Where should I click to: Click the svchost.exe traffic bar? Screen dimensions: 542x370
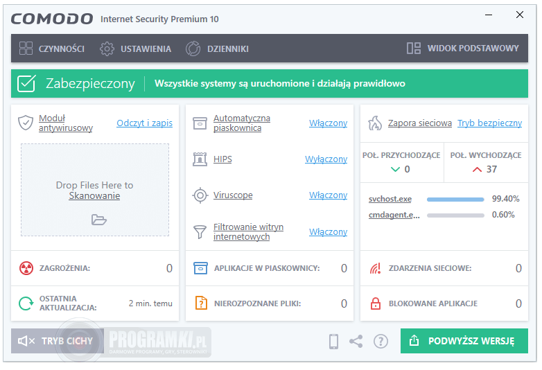[455, 200]
